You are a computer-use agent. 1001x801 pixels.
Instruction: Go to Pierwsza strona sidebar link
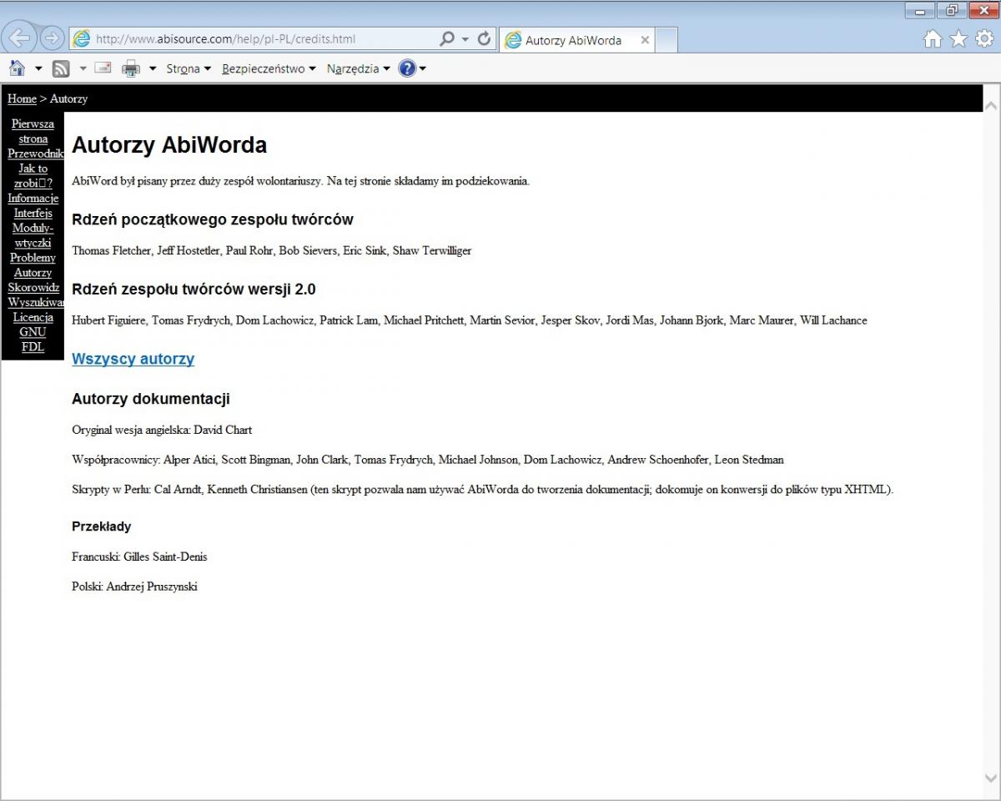tap(33, 132)
